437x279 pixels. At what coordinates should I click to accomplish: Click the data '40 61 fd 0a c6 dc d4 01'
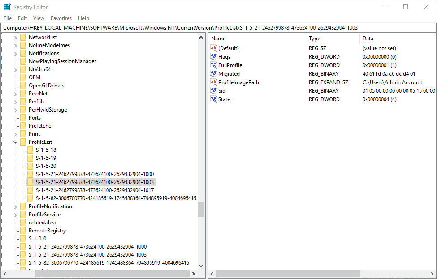click(389, 74)
